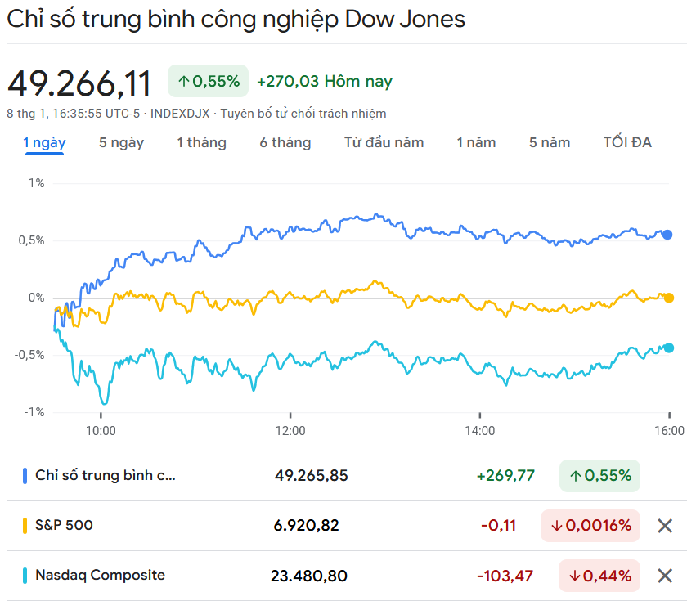This screenshot has width=687, height=601.
Task: Open the Nasdaq Composite row
Action: coord(100,576)
